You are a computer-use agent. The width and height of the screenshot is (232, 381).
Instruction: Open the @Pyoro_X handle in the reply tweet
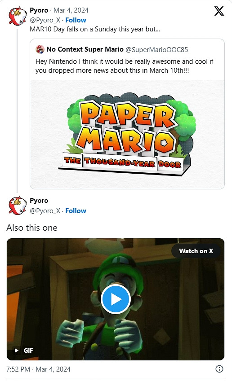tap(45, 211)
